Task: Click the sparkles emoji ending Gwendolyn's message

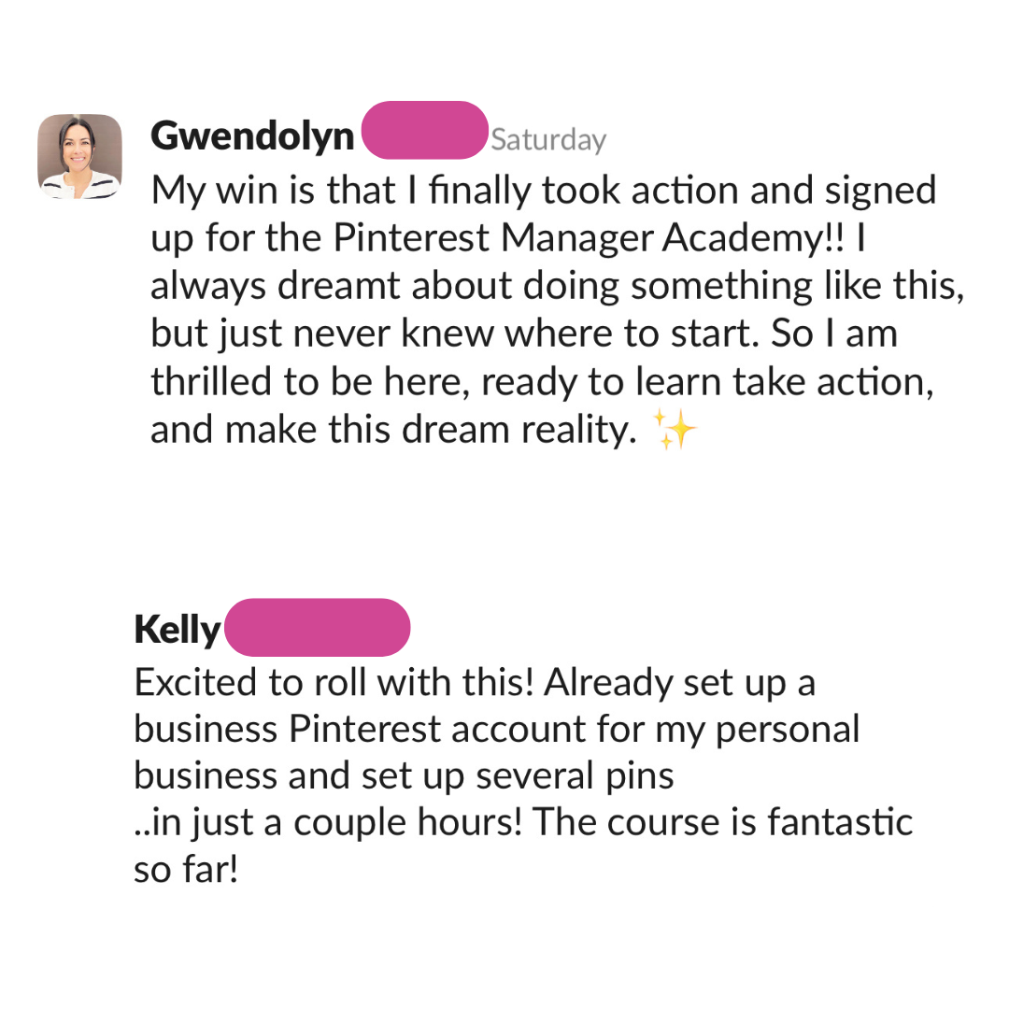Action: pos(674,429)
